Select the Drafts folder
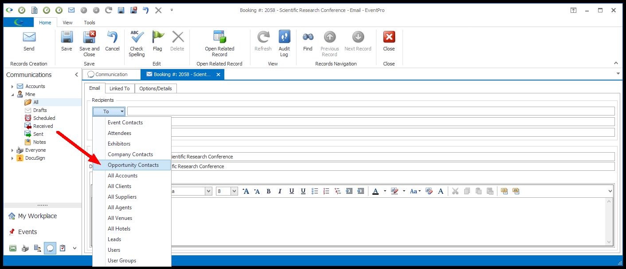Screen dimensions: 626x269 (x=40, y=110)
